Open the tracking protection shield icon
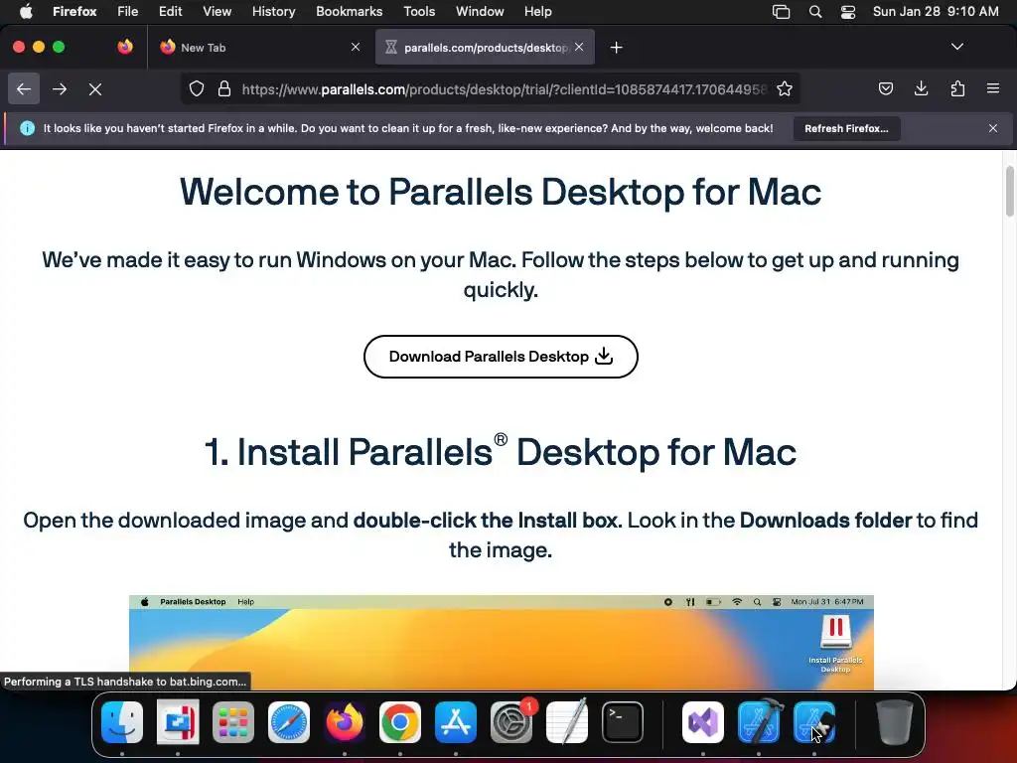The image size is (1017, 763). point(197,88)
